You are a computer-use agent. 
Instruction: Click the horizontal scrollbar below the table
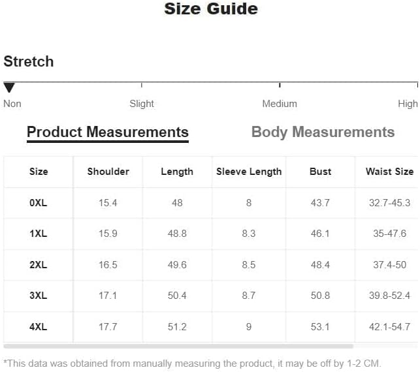[178, 347]
